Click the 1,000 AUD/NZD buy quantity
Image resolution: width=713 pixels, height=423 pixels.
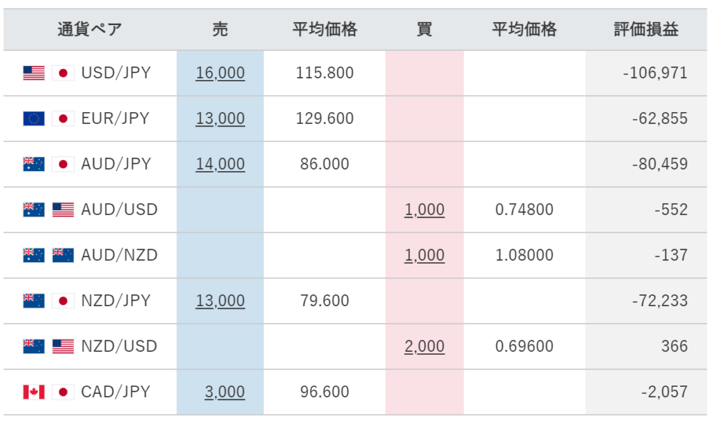(x=424, y=255)
